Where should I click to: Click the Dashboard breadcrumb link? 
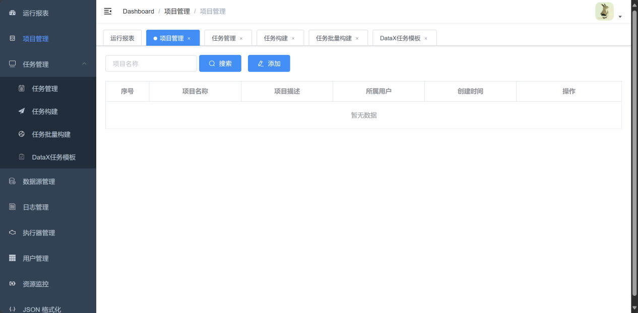(139, 11)
